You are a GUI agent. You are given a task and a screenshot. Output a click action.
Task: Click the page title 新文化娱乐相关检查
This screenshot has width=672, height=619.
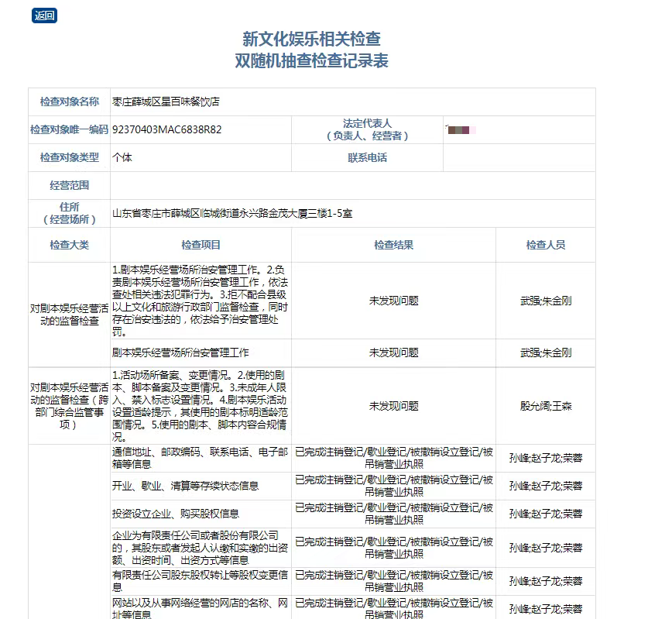coord(311,39)
